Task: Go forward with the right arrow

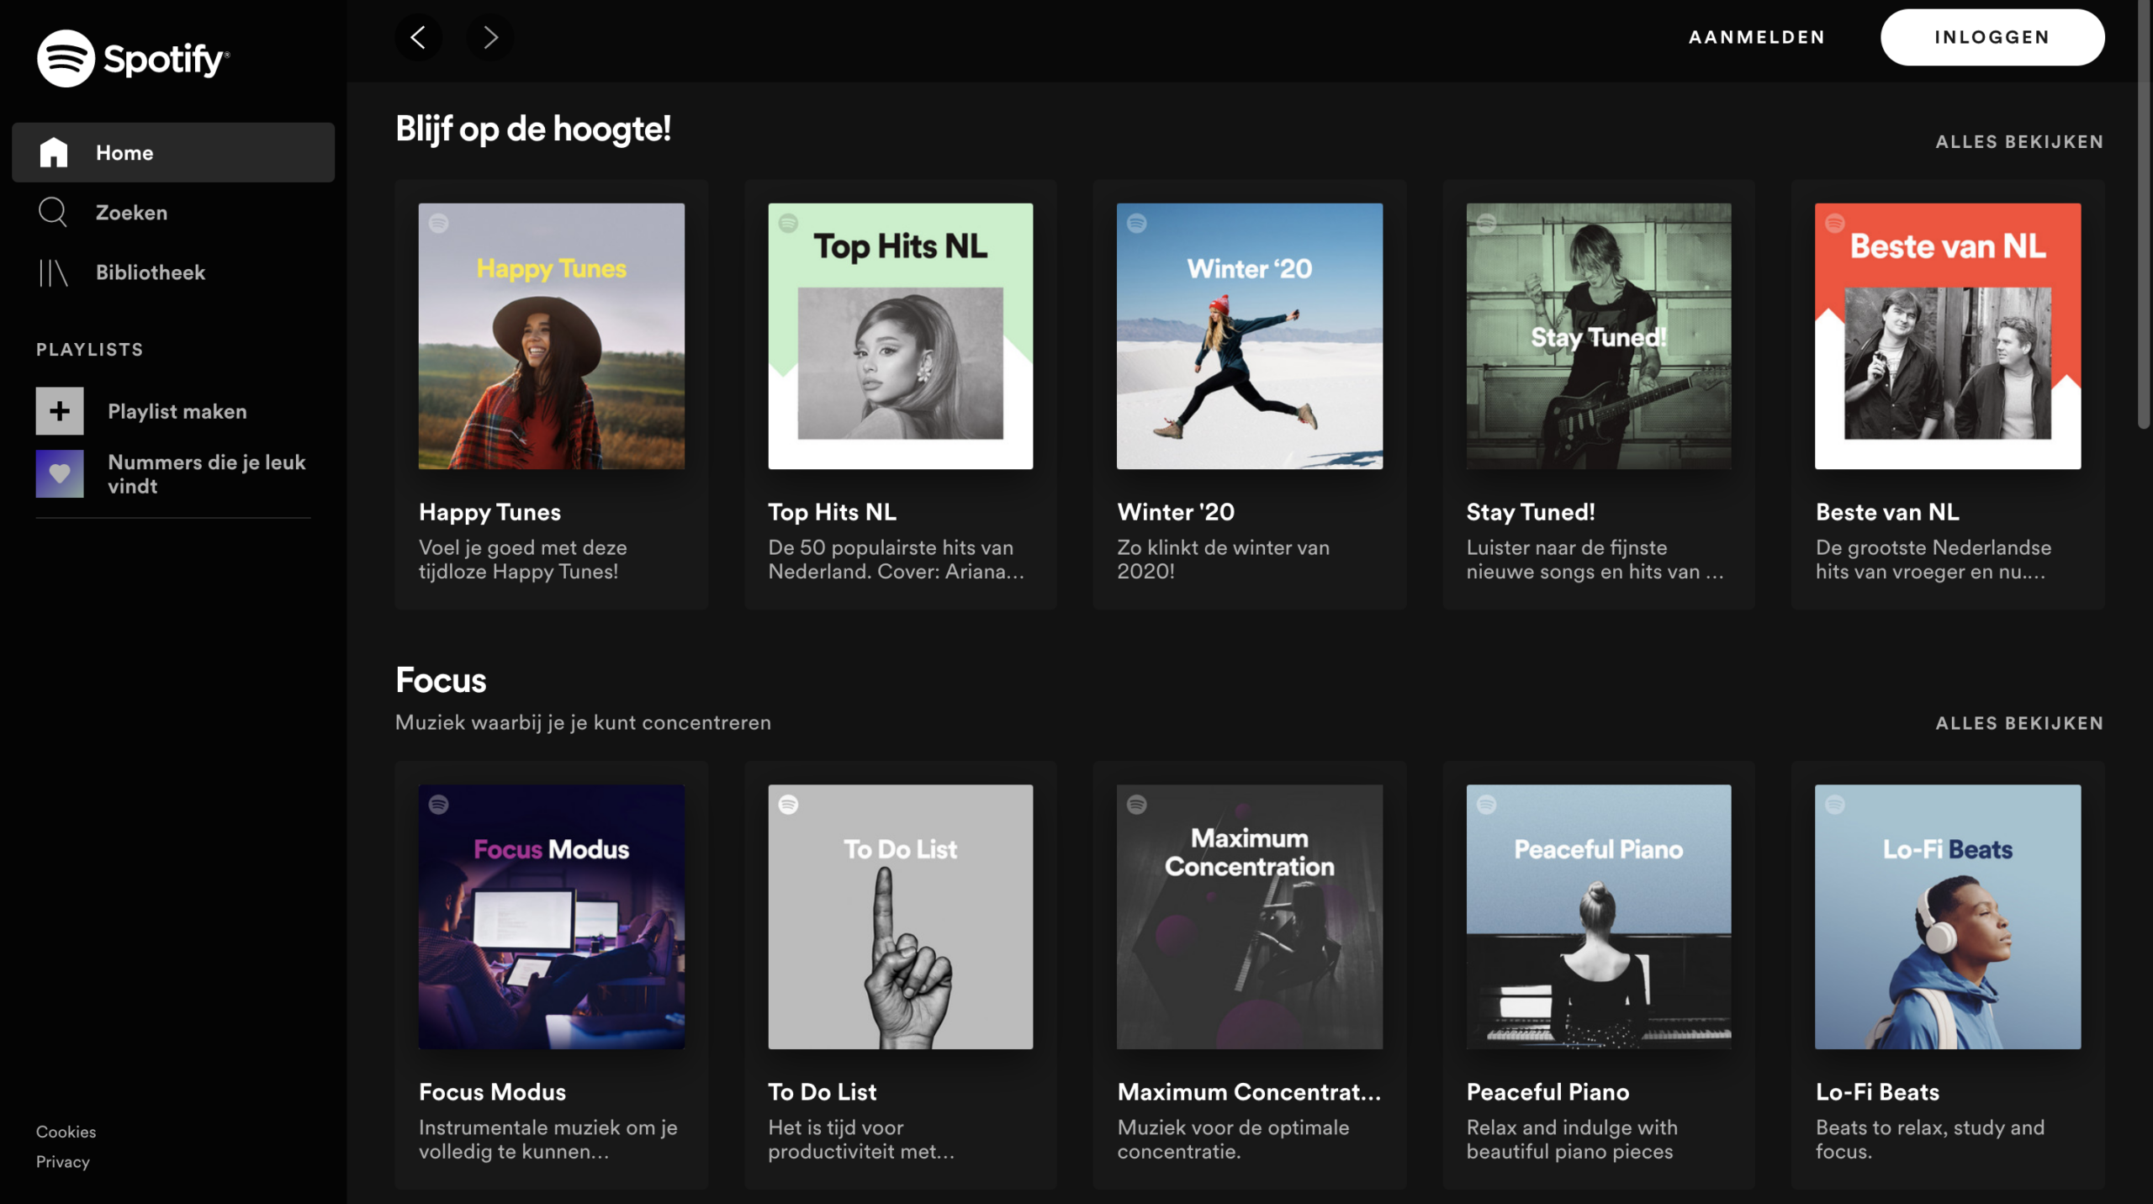Action: pos(490,37)
